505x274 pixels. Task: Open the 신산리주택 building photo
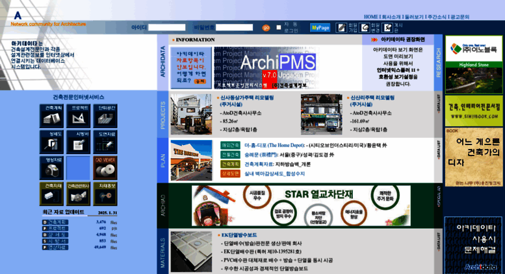(x=322, y=114)
